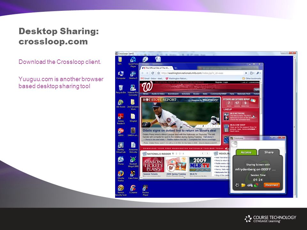Go to previous Nationals Insider page arrow

pyautogui.click(x=203, y=154)
